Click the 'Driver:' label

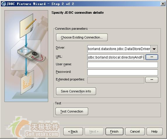(x=60, y=47)
